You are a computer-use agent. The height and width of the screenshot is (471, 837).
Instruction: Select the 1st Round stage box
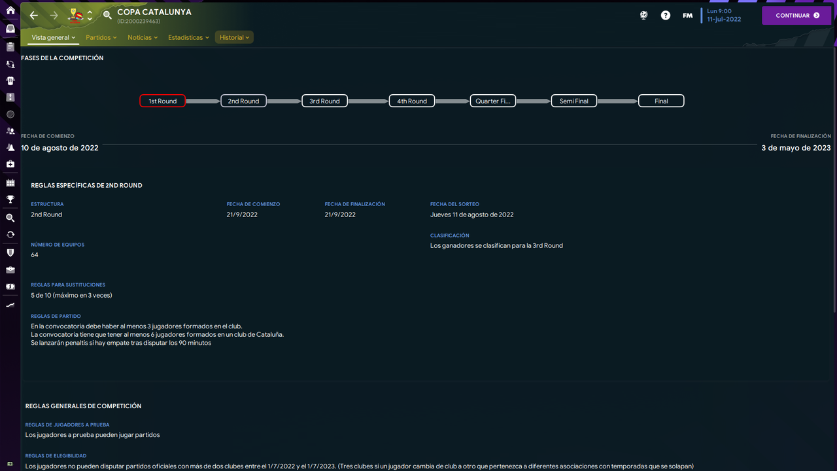point(163,101)
